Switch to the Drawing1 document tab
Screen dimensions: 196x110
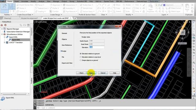[8, 18]
